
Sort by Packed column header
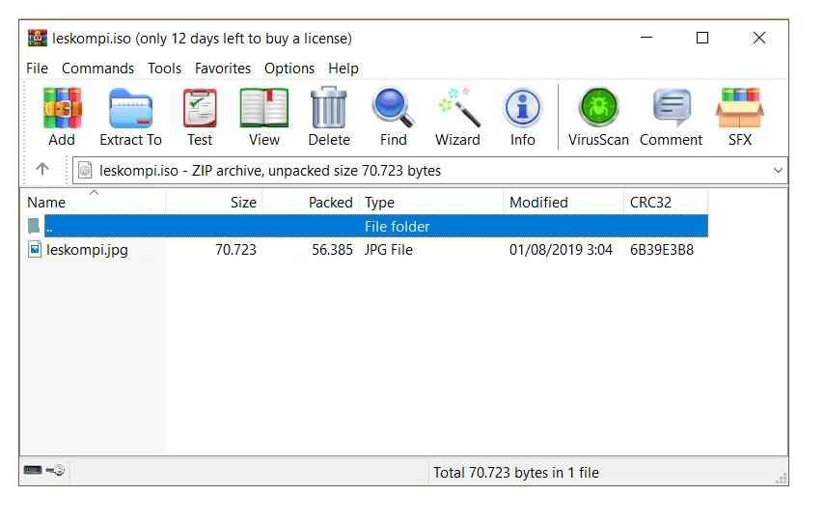[311, 202]
